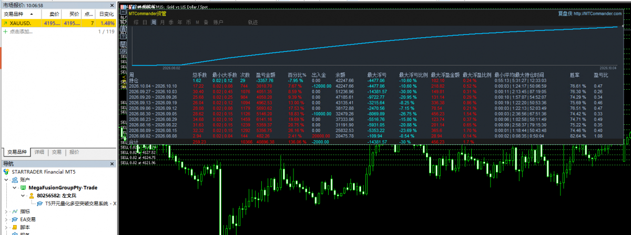This screenshot has width=631, height=235.
Task: Click the green arrow icon beside XAUUSD
Action: point(5,24)
